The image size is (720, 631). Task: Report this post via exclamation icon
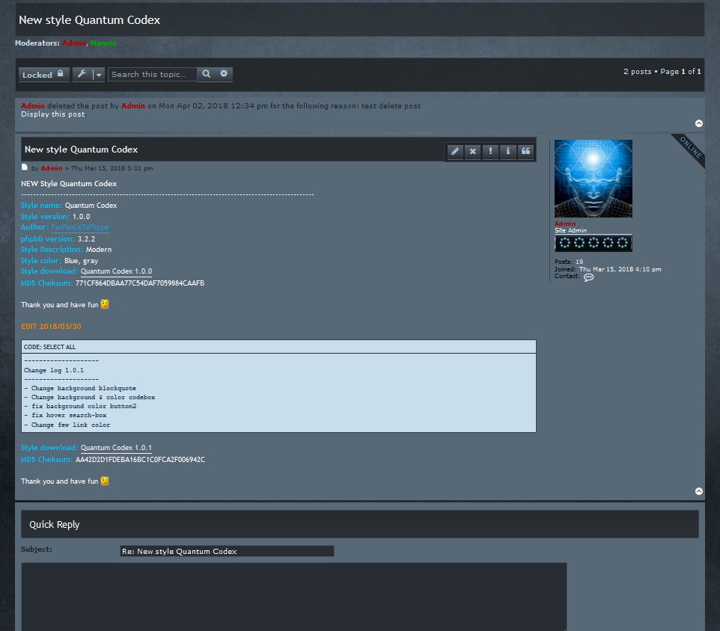point(490,151)
